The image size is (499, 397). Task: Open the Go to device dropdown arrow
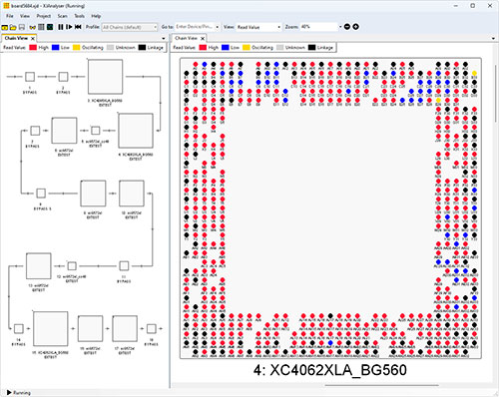click(x=217, y=27)
